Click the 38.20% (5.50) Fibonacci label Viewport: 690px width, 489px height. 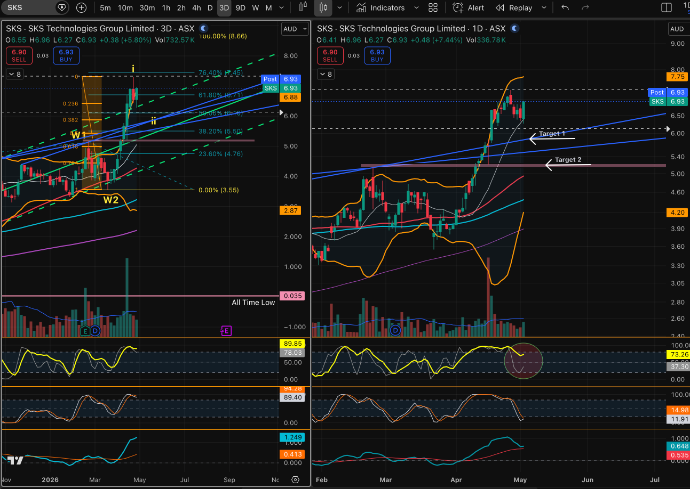tap(221, 131)
